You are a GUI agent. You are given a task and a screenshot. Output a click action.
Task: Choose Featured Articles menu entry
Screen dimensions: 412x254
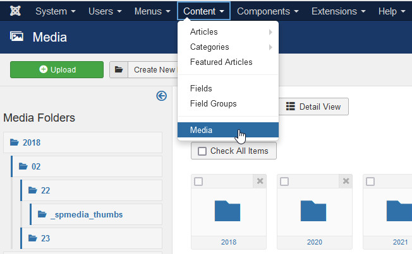[x=221, y=62]
